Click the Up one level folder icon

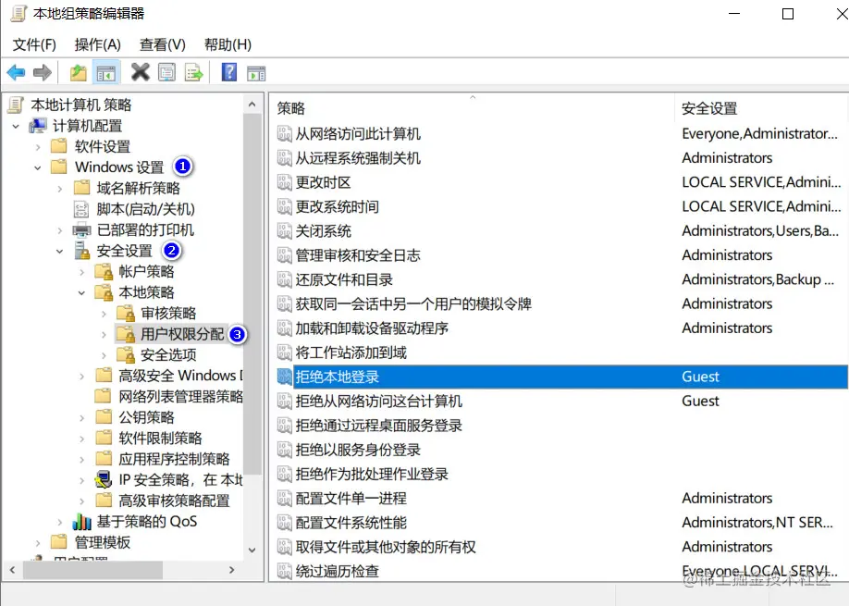[79, 72]
